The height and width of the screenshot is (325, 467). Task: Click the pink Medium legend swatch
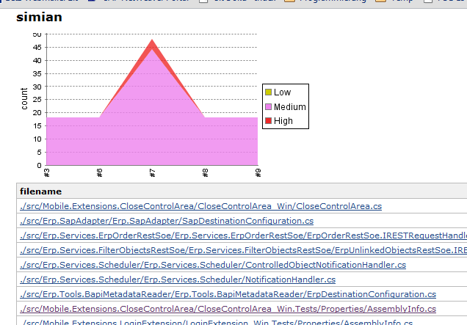click(268, 106)
